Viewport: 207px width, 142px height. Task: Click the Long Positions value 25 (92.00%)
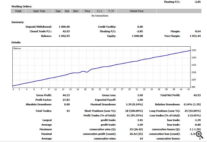pyautogui.click(x=193, y=111)
